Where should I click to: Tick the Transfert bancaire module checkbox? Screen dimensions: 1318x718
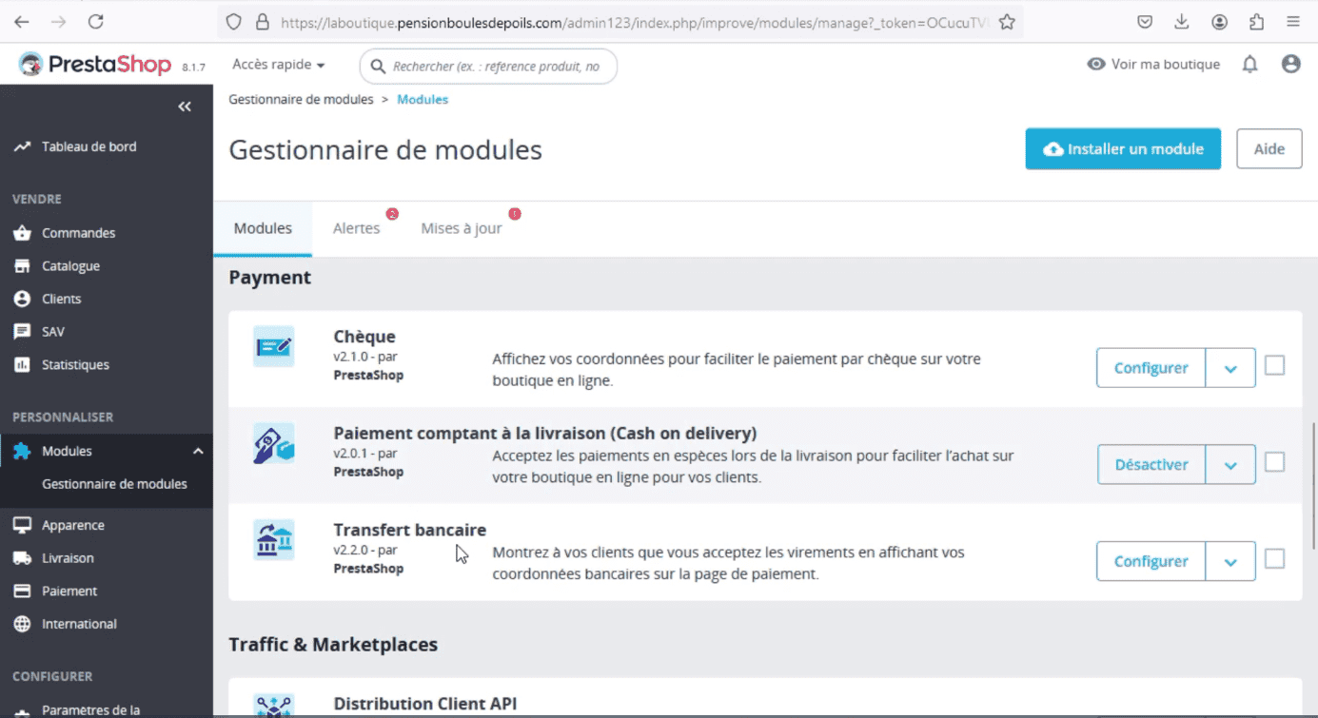(x=1274, y=559)
